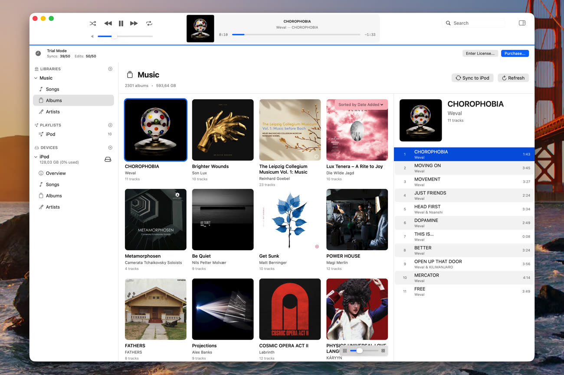Viewport: 564px width, 375px height.
Task: Pause the current track
Action: 121,23
